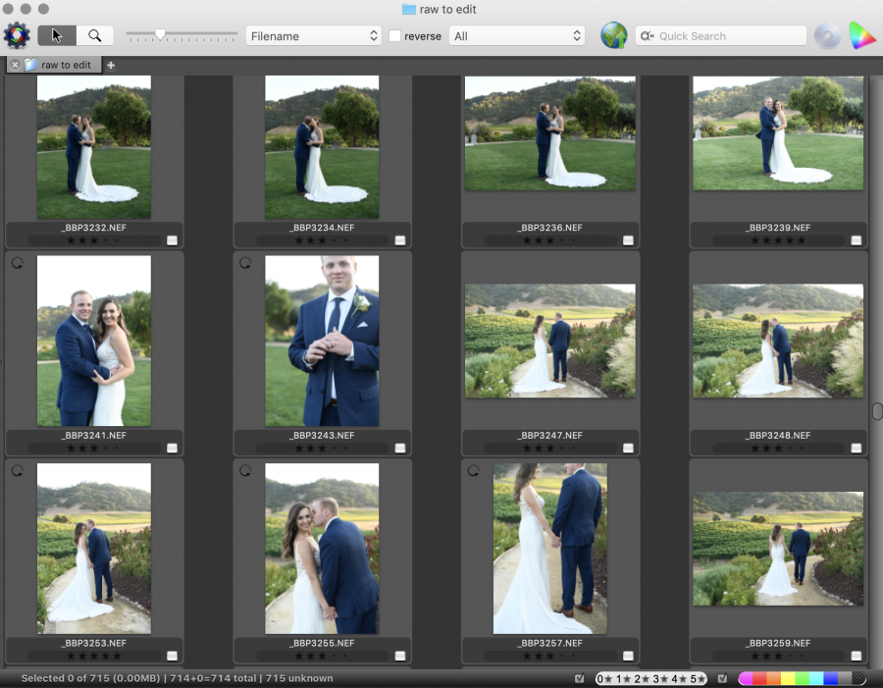
Task: Click the globe GPS map icon
Action: (x=614, y=35)
